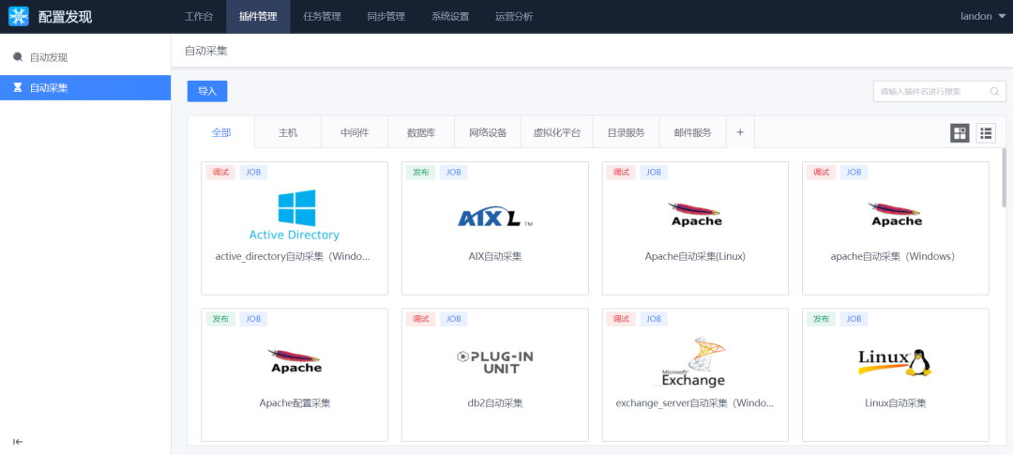Click the AIX logo image
The image size is (1013, 455).
(x=495, y=219)
